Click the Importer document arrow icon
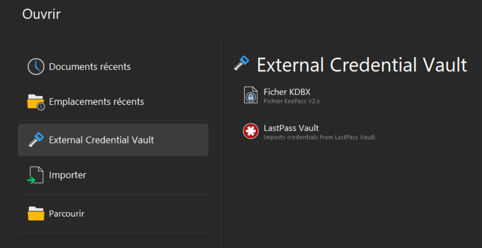 pyautogui.click(x=36, y=176)
